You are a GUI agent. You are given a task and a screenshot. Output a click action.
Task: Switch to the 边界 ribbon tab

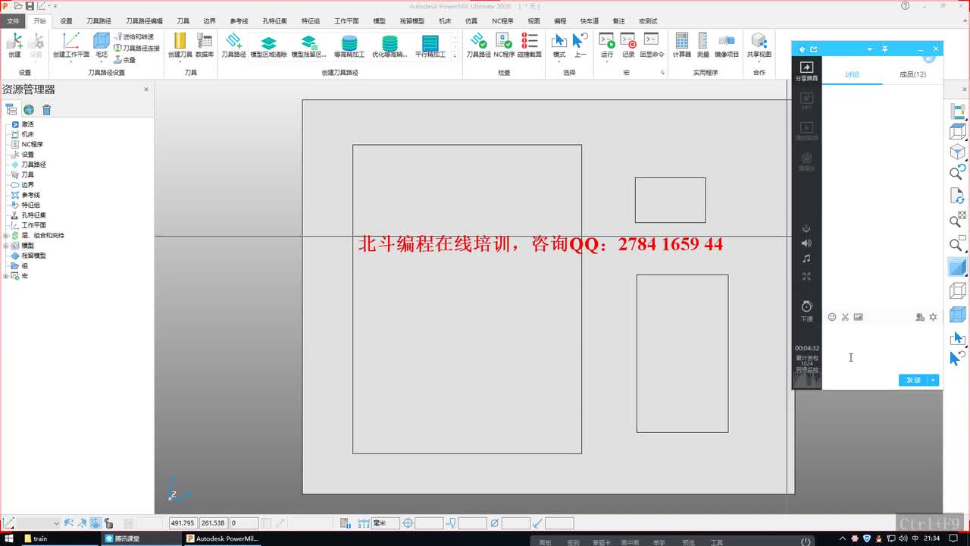(x=210, y=21)
